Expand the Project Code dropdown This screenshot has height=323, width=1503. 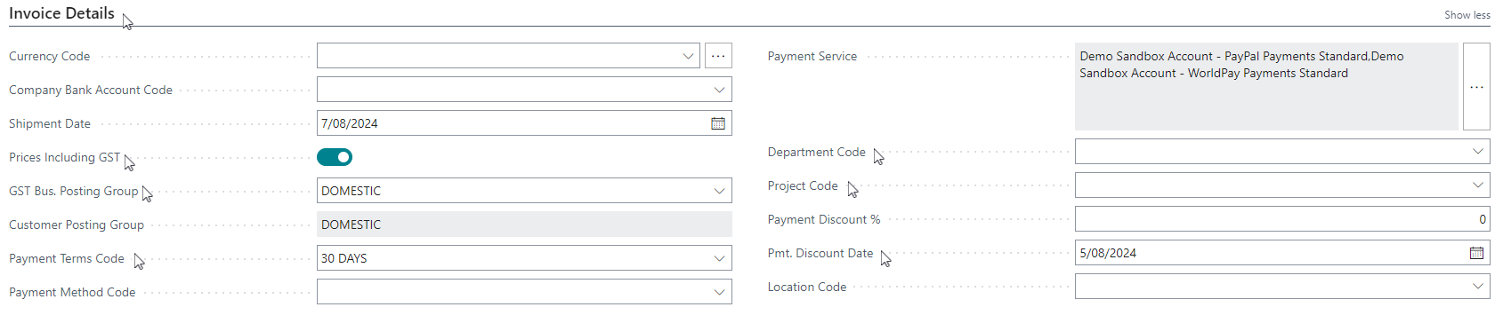[x=1477, y=185]
